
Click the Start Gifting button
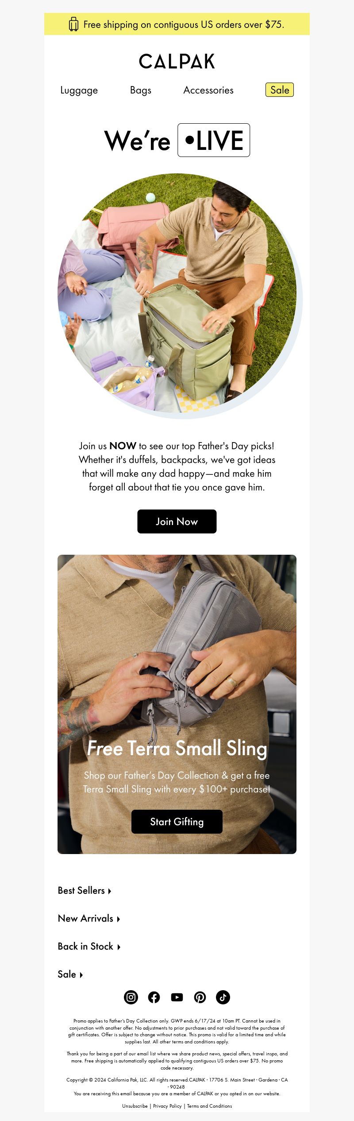pos(177,822)
